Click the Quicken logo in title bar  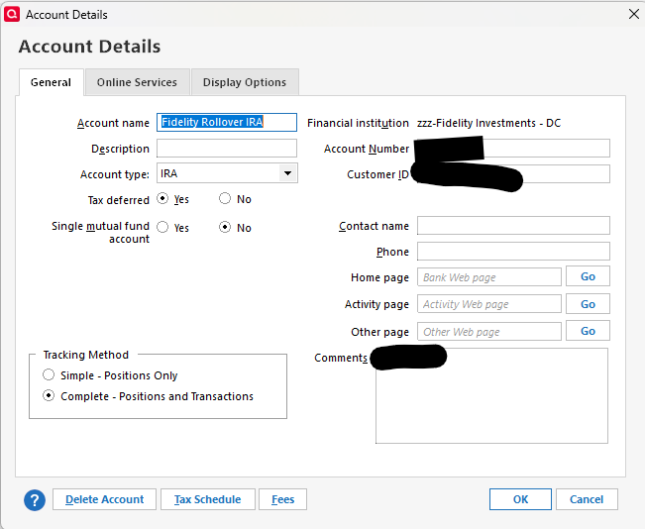point(12,14)
